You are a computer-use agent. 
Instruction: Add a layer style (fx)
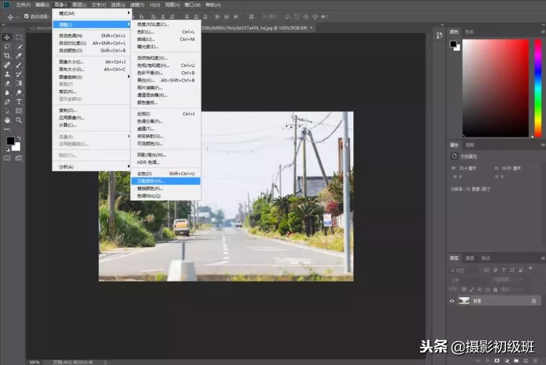coord(487,361)
